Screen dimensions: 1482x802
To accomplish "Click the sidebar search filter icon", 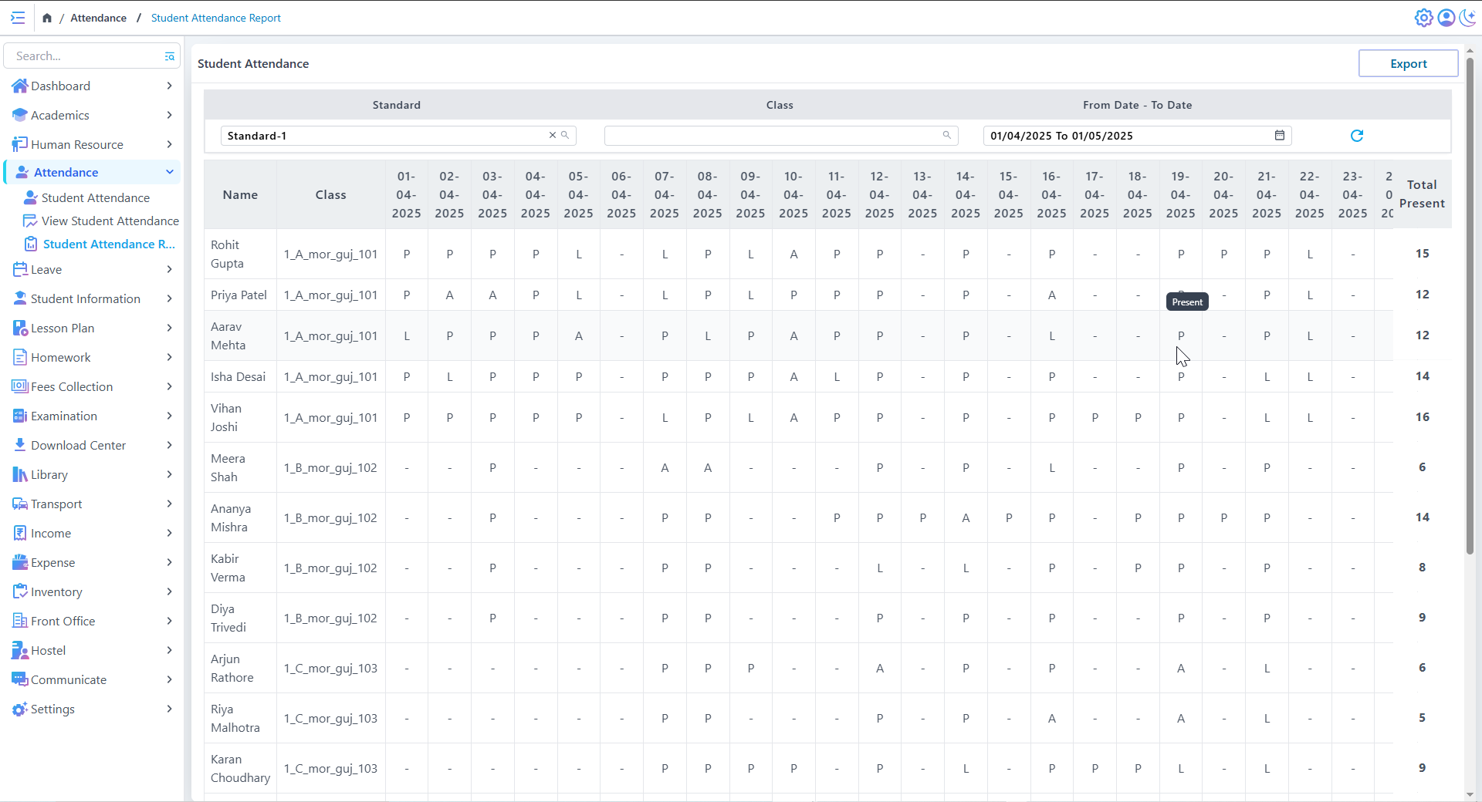I will click(x=169, y=56).
